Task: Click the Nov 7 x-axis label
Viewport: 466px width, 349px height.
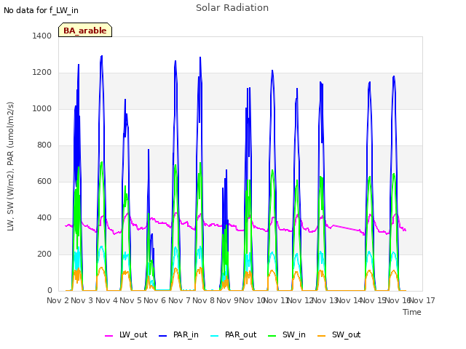Action: (x=179, y=300)
